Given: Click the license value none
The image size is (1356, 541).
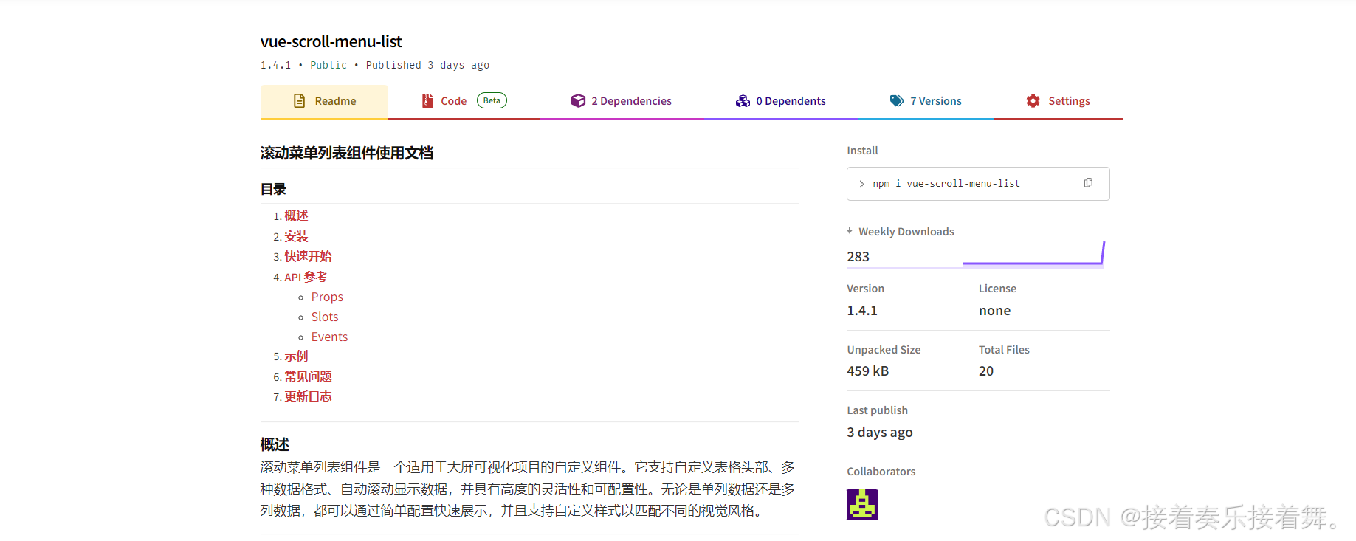Looking at the screenshot, I should coord(994,311).
